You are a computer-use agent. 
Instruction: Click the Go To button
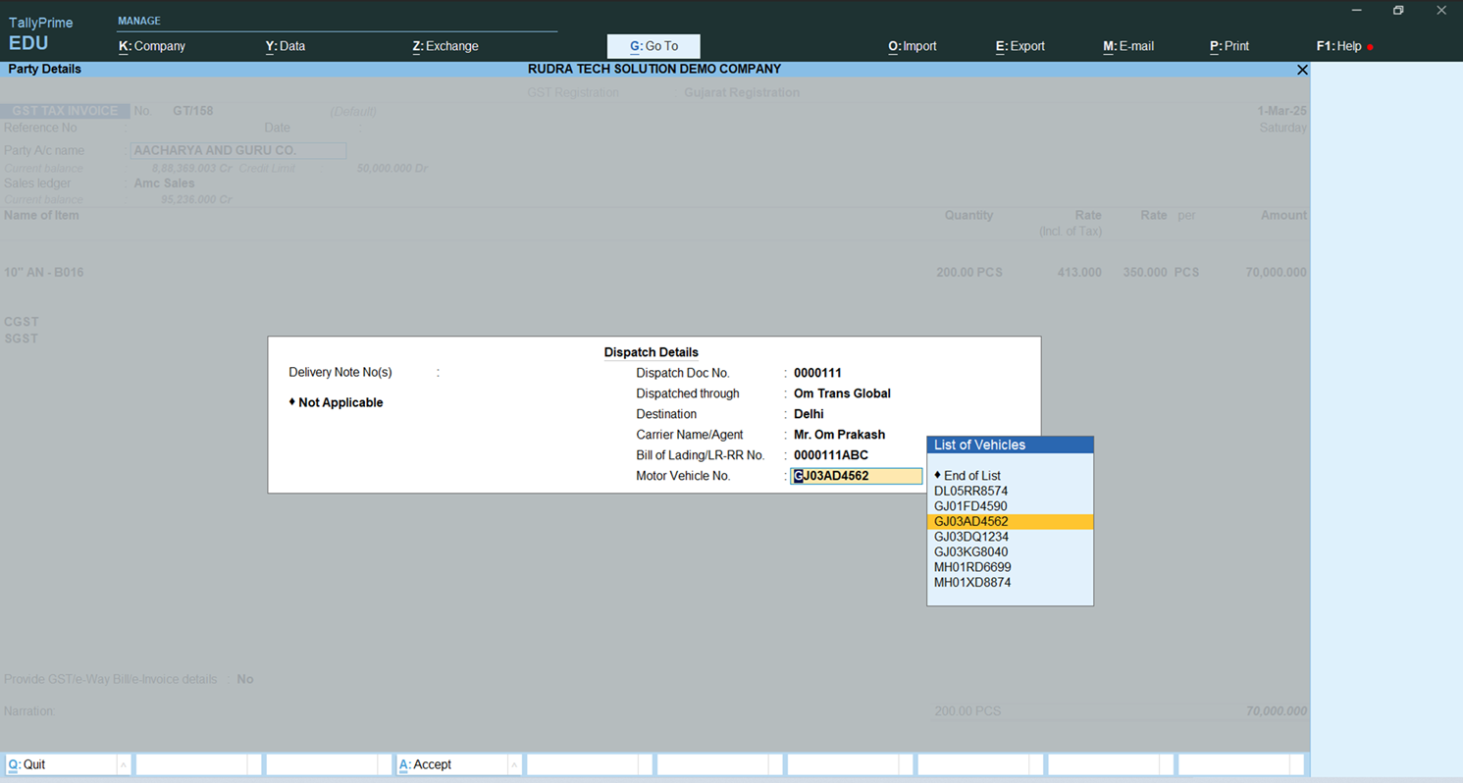click(x=653, y=46)
